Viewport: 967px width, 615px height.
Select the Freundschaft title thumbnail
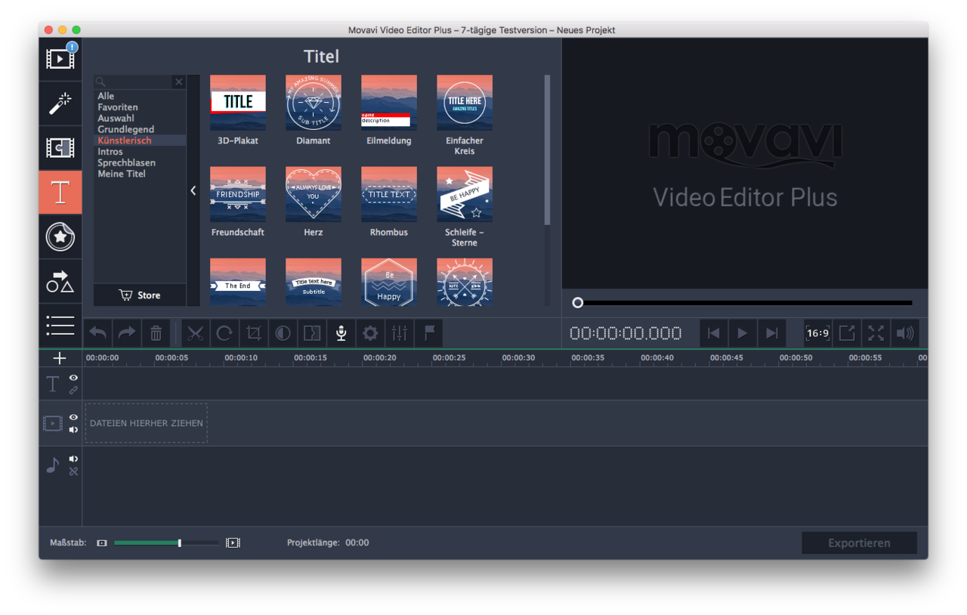238,194
